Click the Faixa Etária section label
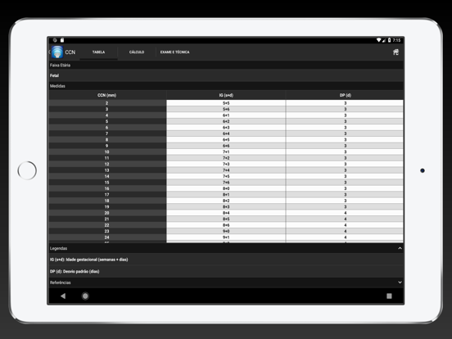 pos(60,66)
